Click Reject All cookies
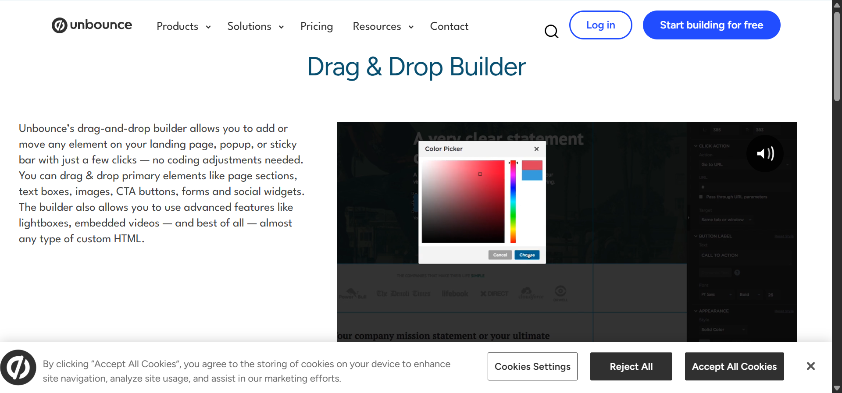This screenshot has height=393, width=842. click(631, 366)
